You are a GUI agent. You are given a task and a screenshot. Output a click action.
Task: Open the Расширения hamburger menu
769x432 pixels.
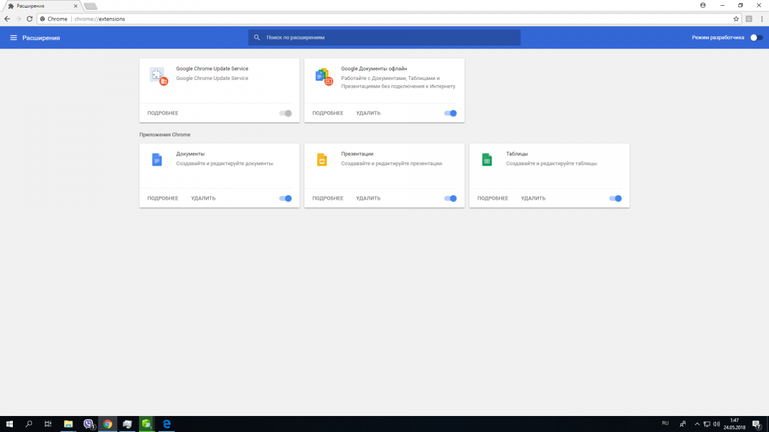pos(13,38)
